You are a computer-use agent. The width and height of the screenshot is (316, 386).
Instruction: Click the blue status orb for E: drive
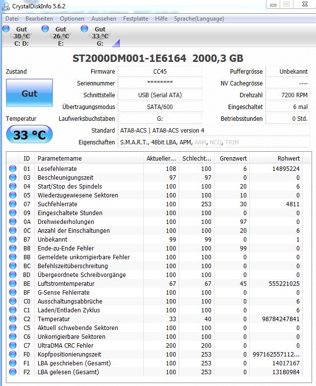coord(45,29)
